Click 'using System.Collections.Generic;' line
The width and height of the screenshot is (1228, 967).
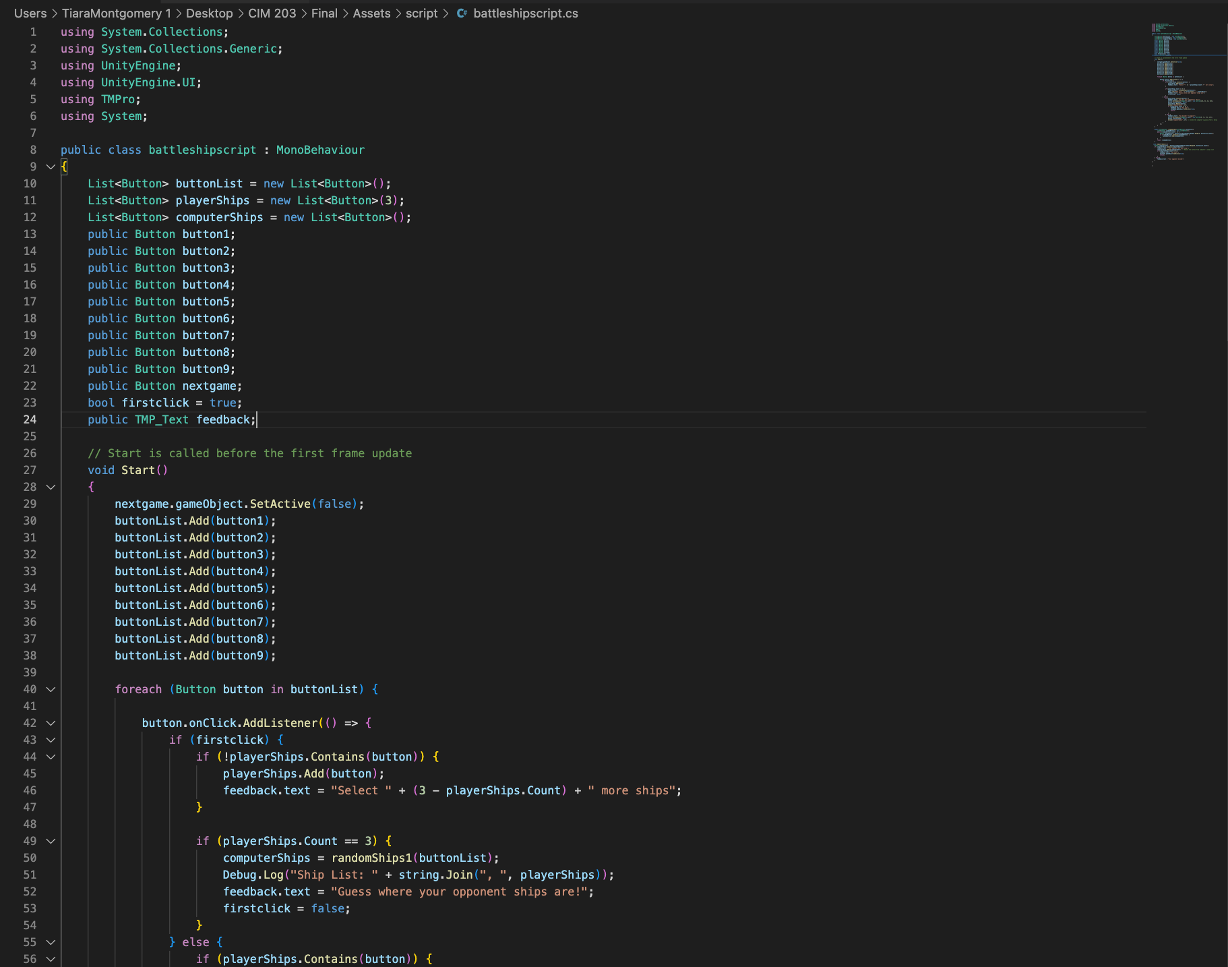coord(172,49)
